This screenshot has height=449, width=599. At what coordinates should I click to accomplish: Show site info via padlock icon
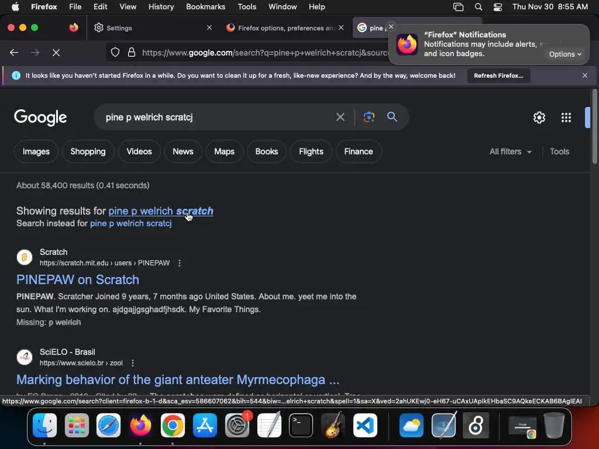coord(132,53)
